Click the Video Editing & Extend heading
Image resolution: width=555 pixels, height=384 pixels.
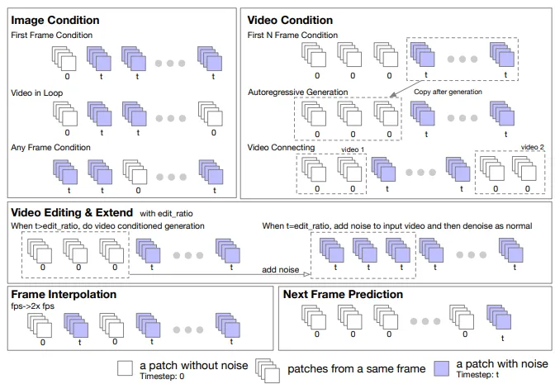coord(72,213)
